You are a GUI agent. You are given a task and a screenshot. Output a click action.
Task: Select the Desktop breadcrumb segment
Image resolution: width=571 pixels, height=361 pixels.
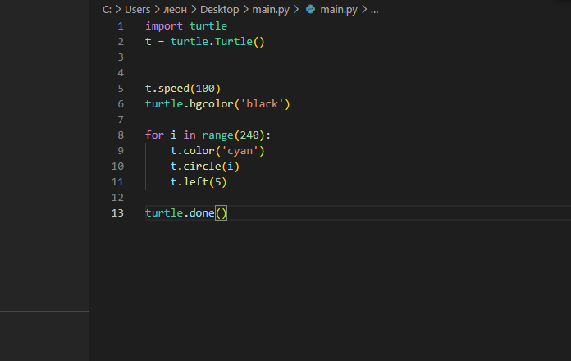220,10
